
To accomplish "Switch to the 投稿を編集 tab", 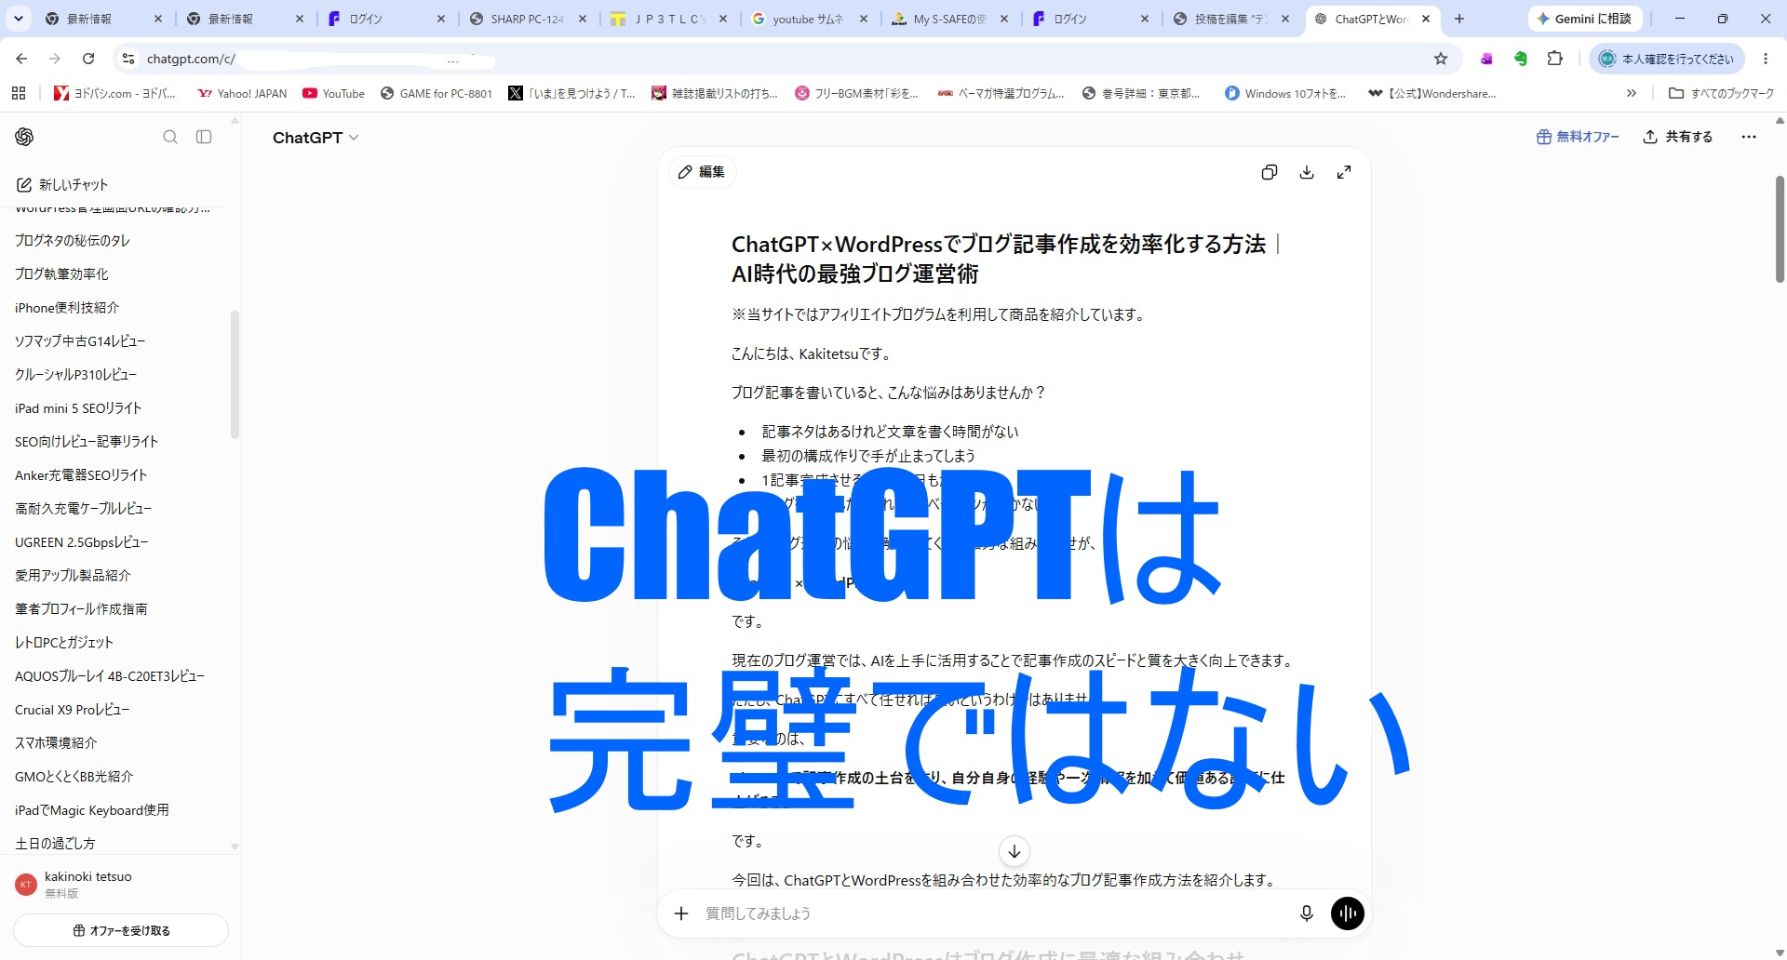I will point(1230,19).
